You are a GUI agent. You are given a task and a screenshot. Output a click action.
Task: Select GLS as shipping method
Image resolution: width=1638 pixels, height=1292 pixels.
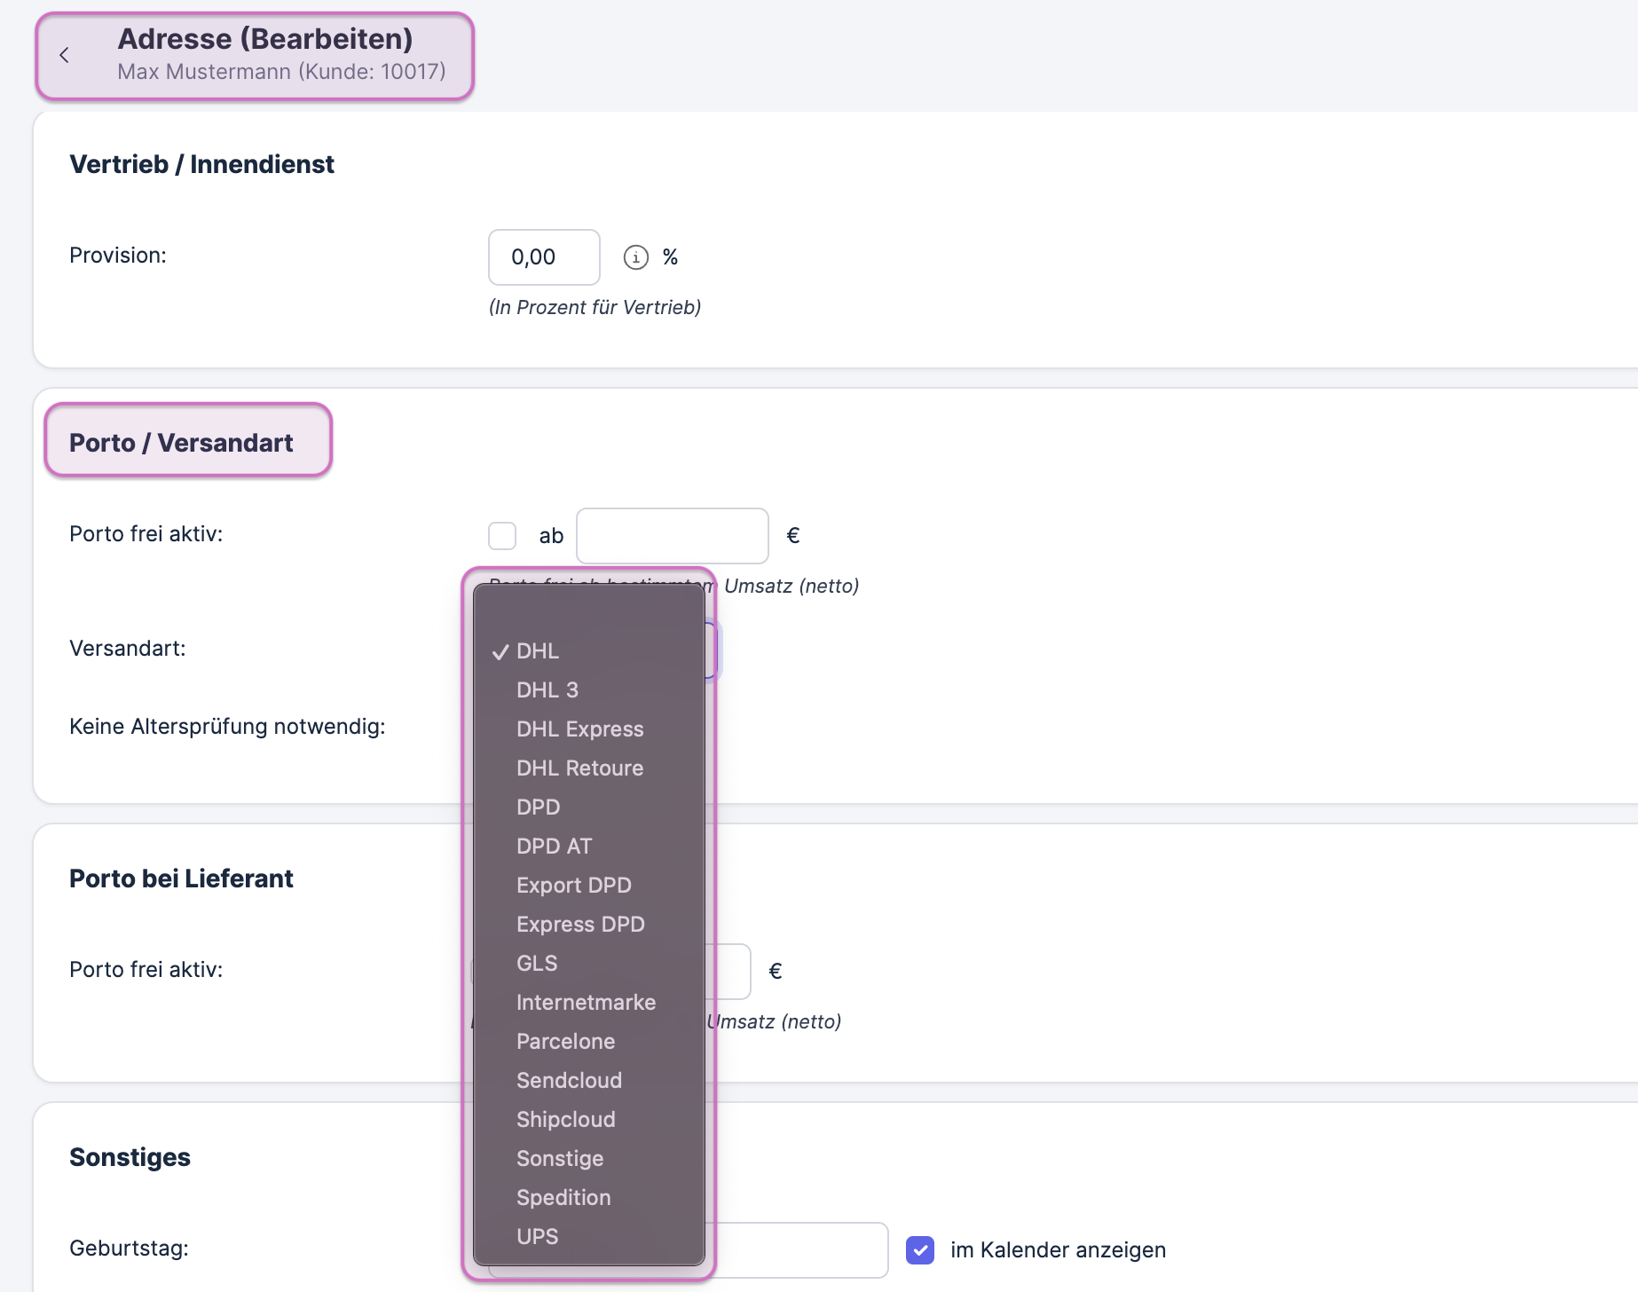(x=537, y=964)
